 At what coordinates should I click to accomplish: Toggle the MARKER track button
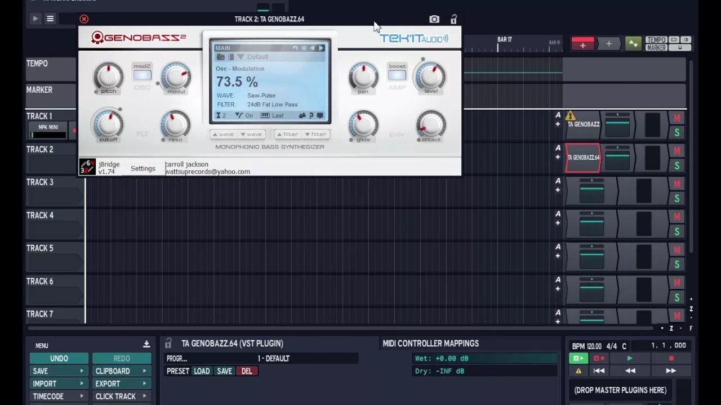click(x=656, y=48)
